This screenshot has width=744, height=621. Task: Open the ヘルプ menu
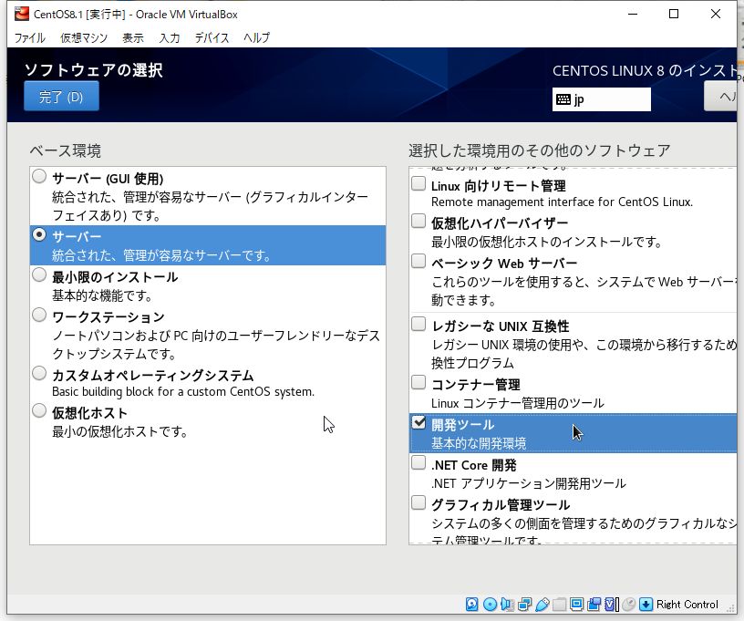coord(257,37)
